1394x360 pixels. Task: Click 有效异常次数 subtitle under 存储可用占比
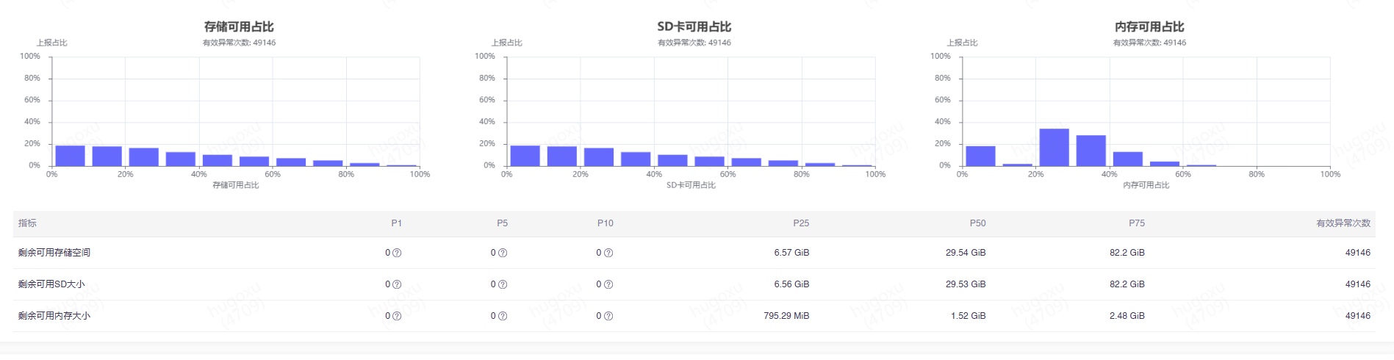coord(239,43)
